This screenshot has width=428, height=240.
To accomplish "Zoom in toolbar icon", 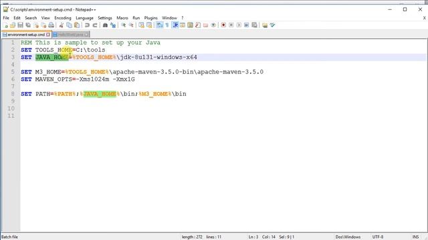I will point(123,25).
